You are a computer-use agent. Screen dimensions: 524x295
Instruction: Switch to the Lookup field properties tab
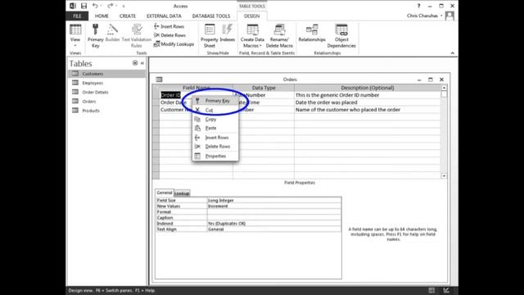tap(182, 193)
